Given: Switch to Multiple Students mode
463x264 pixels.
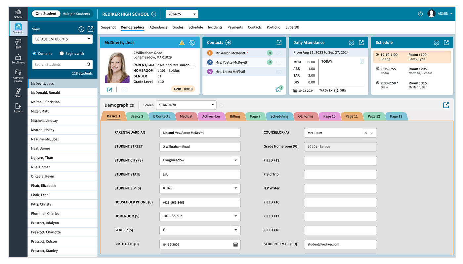Looking at the screenshot, I should pyautogui.click(x=76, y=14).
